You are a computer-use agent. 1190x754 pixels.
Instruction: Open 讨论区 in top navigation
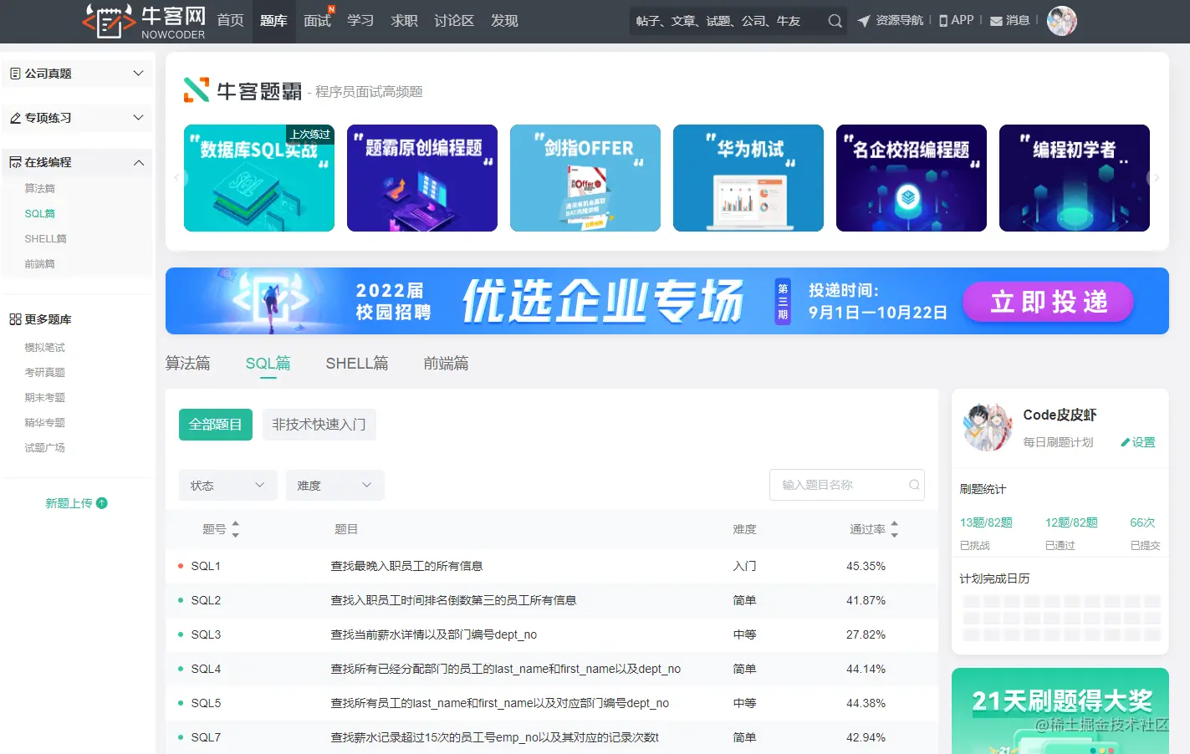454,21
